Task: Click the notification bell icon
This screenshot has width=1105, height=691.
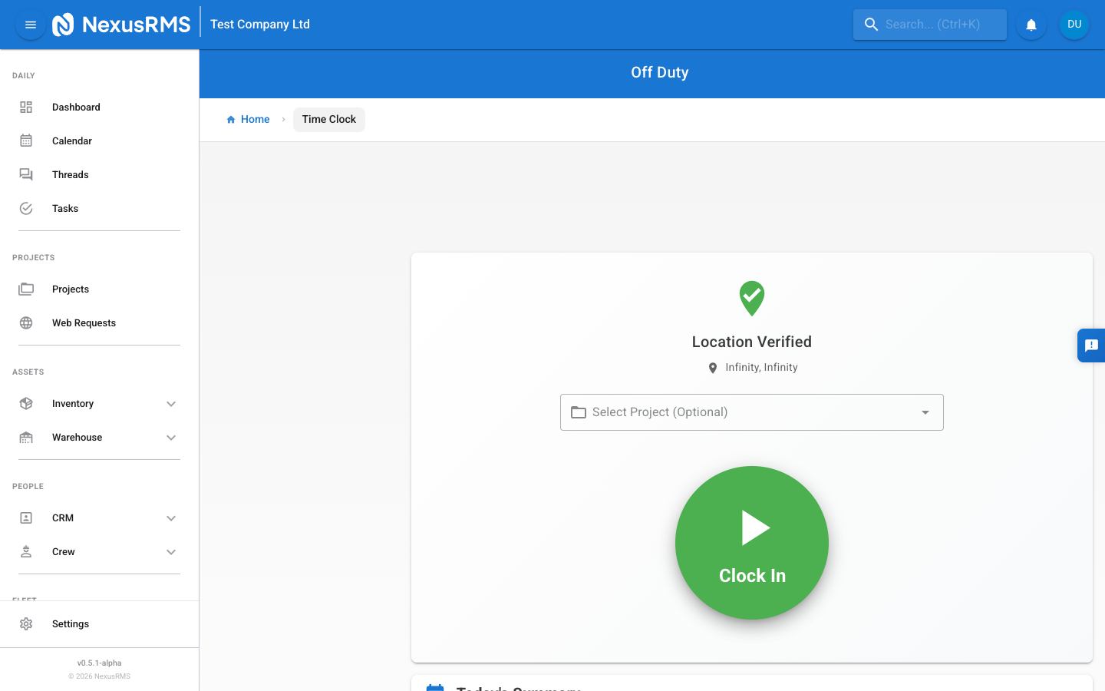Action: coord(1031,24)
